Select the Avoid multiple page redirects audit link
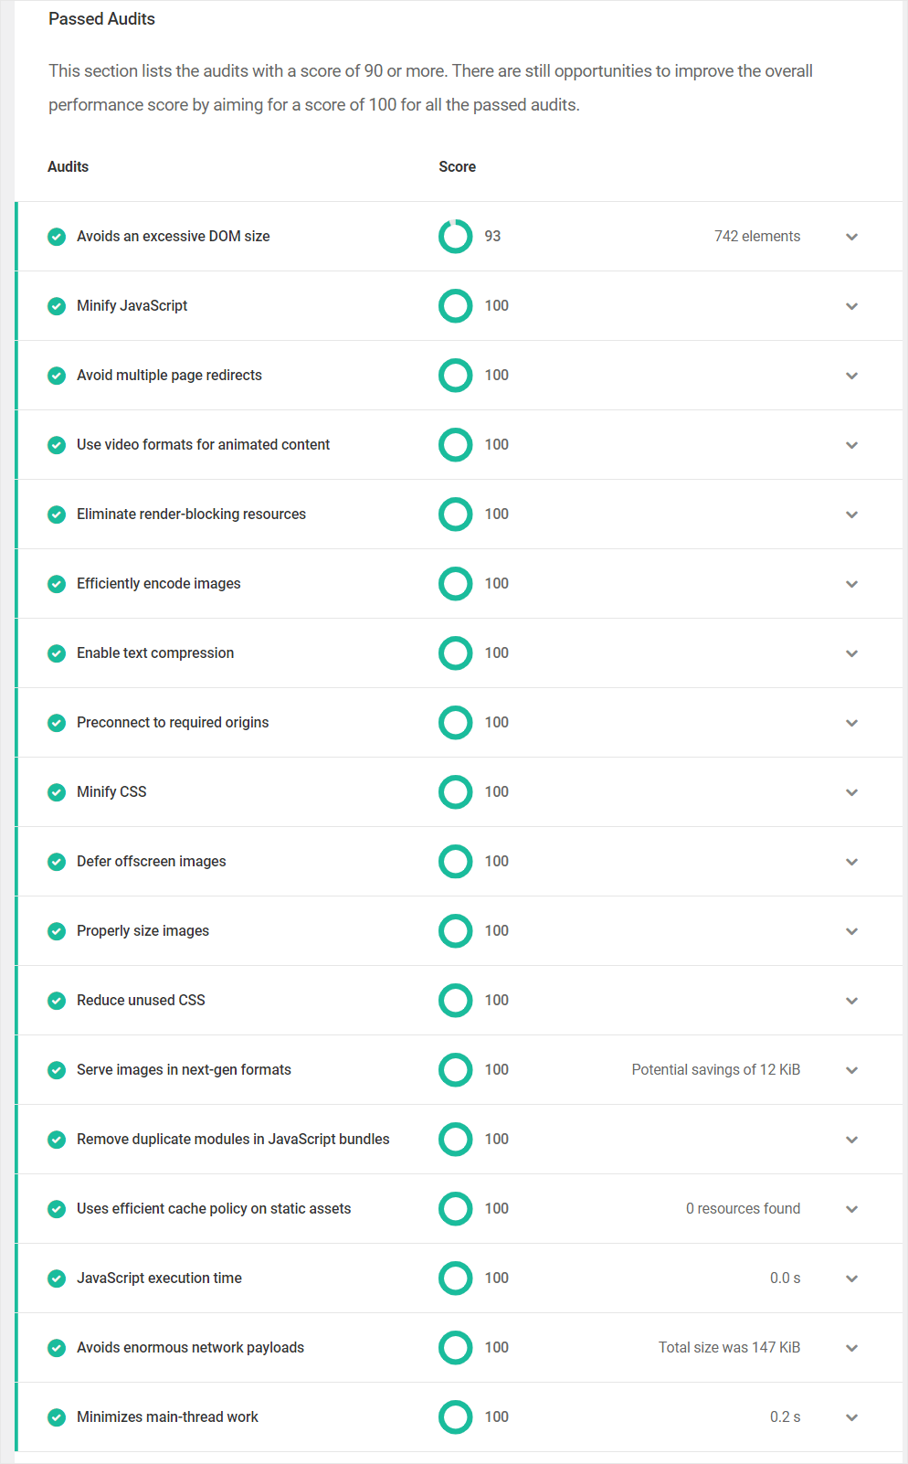 169,375
